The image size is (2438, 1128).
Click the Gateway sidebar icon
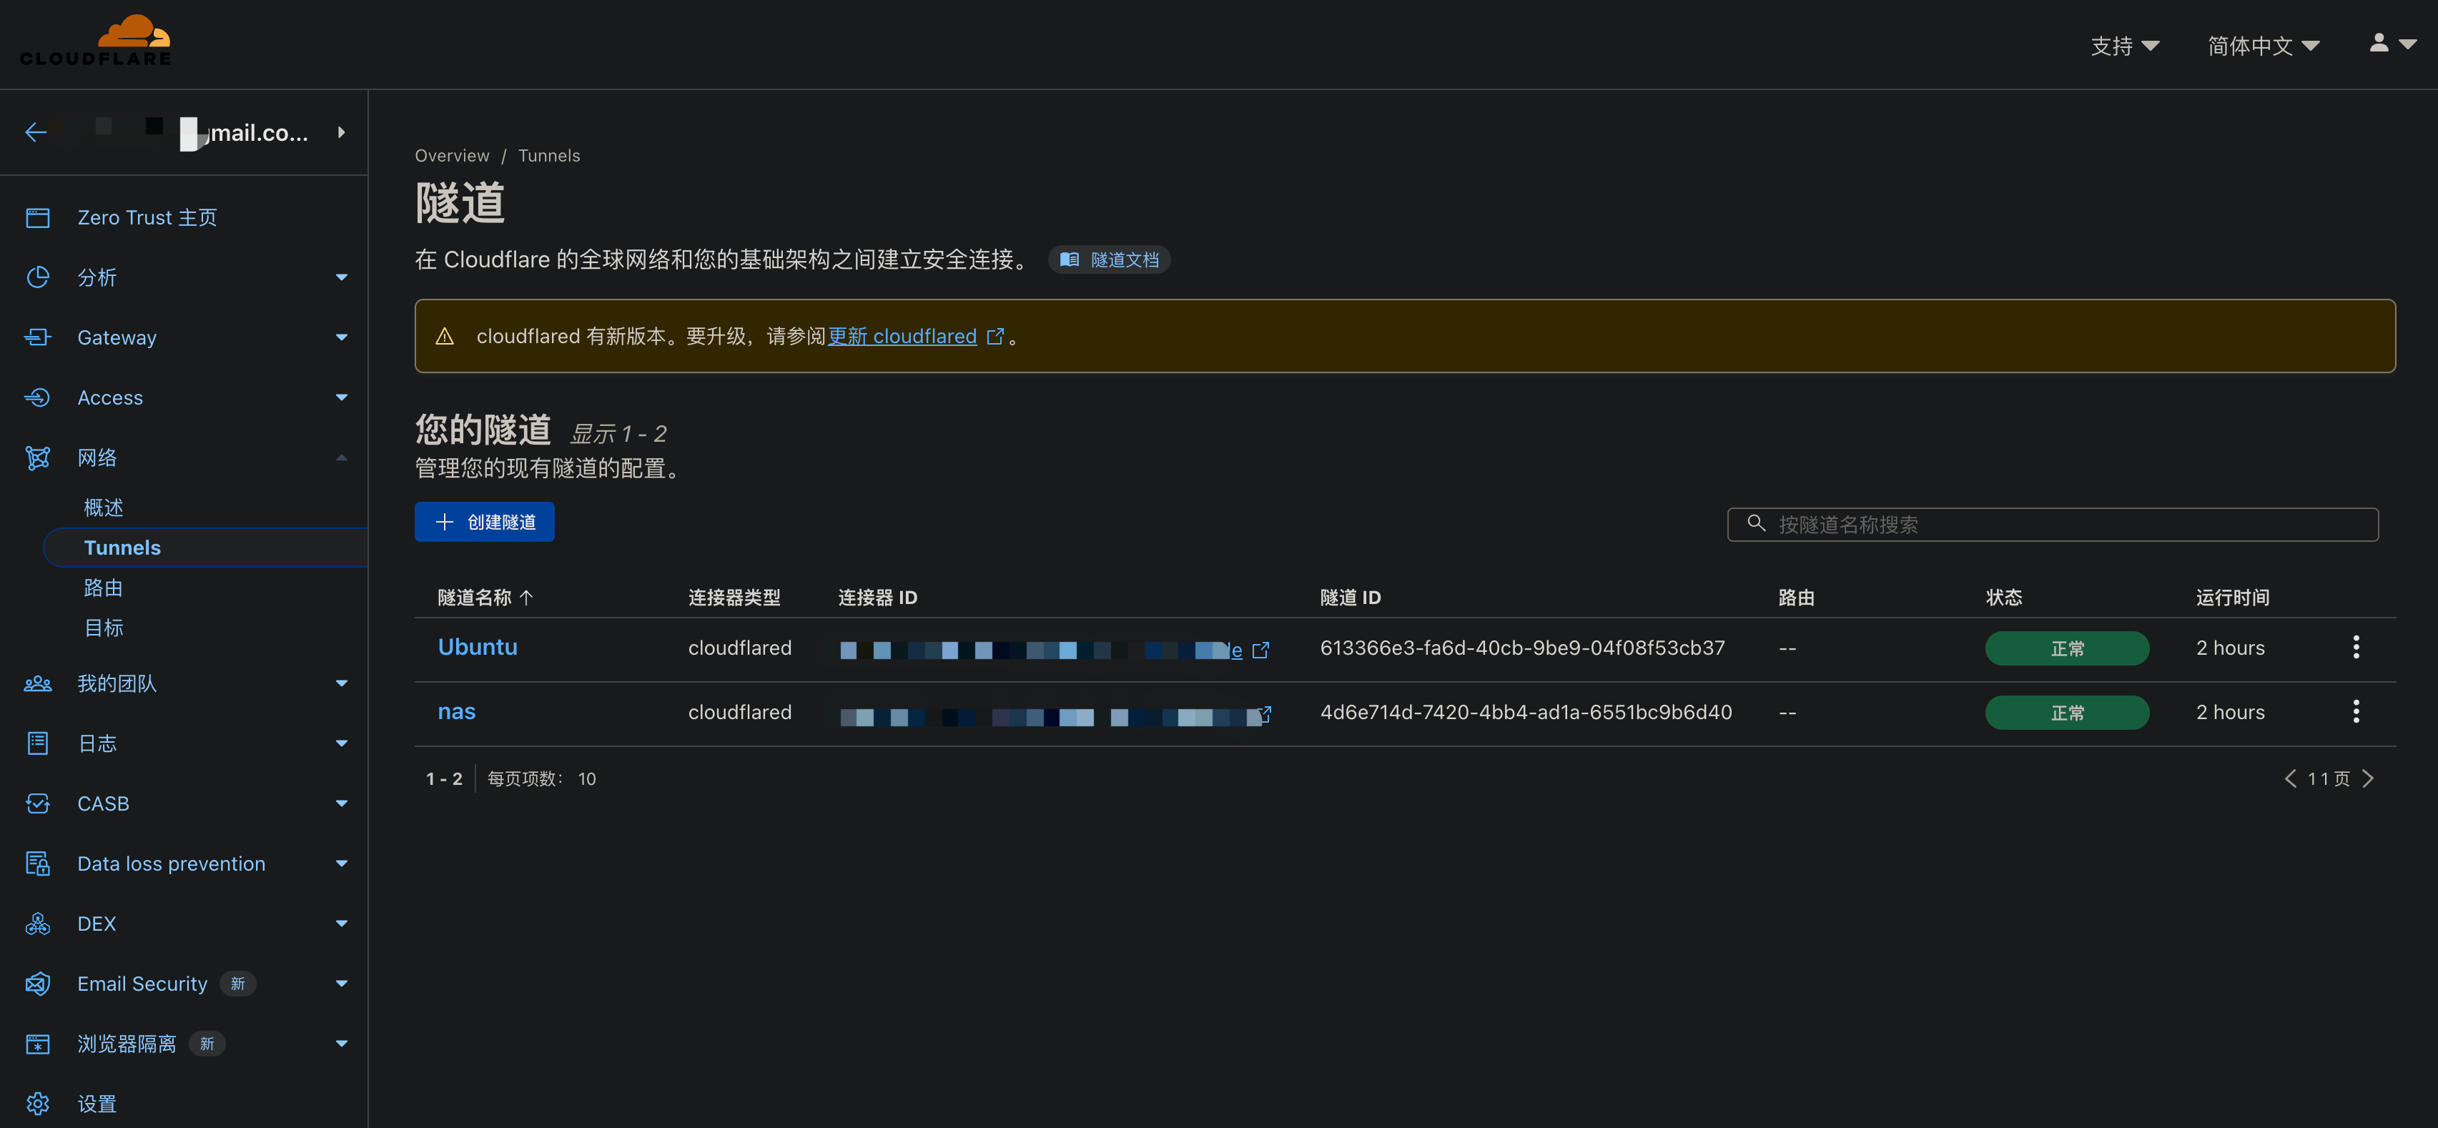tap(38, 337)
